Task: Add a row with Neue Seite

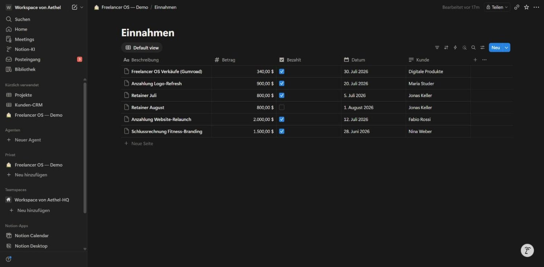Action: 317,144
